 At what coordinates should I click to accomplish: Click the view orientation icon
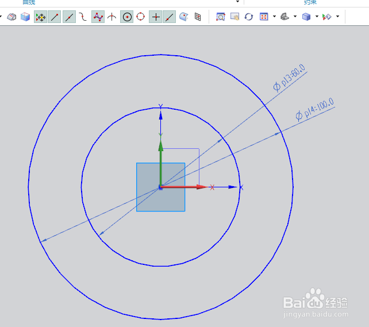285,17
